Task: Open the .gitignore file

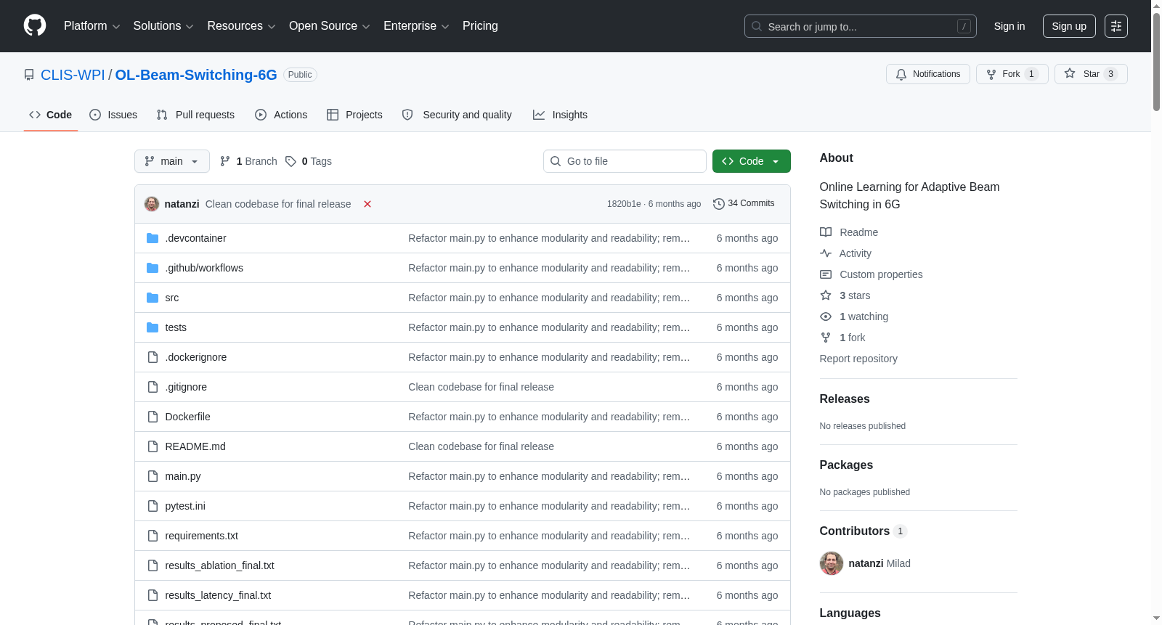Action: tap(186, 387)
